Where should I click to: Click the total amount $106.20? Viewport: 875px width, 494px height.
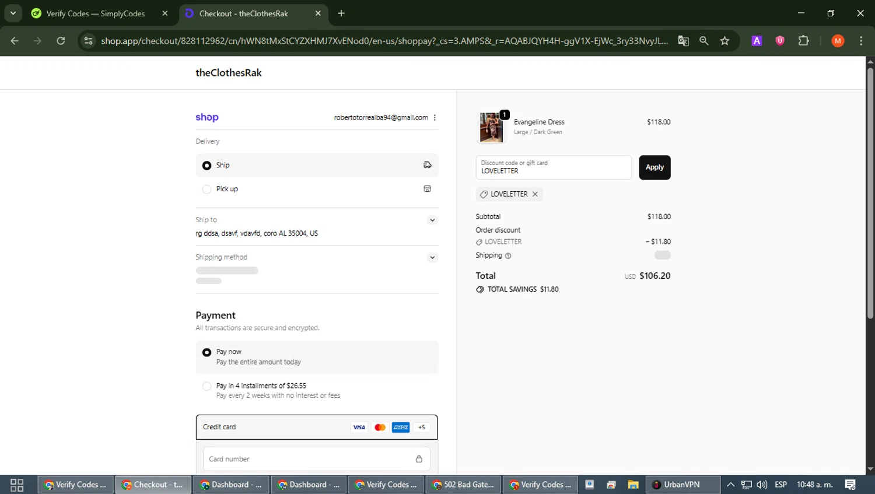pyautogui.click(x=654, y=276)
